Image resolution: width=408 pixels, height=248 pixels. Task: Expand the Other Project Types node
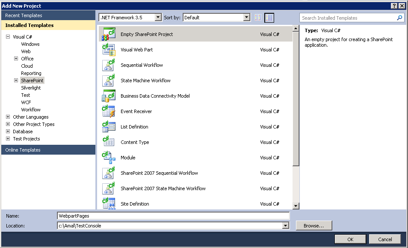coord(8,124)
